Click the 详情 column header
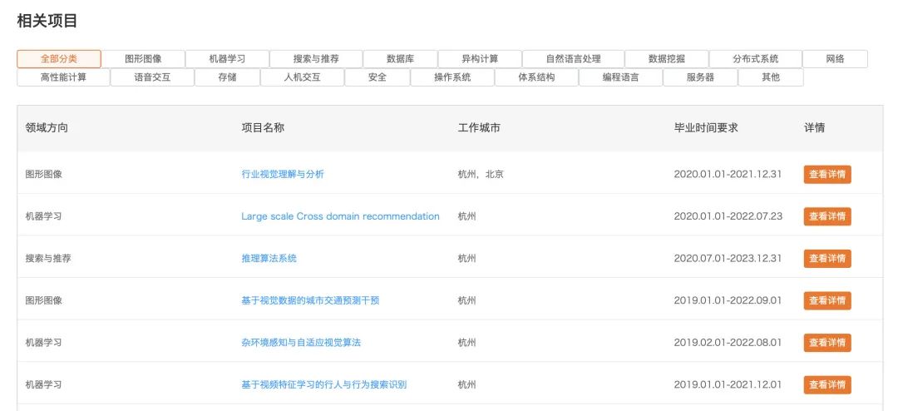Viewport: 898px width, 411px height. [814, 128]
